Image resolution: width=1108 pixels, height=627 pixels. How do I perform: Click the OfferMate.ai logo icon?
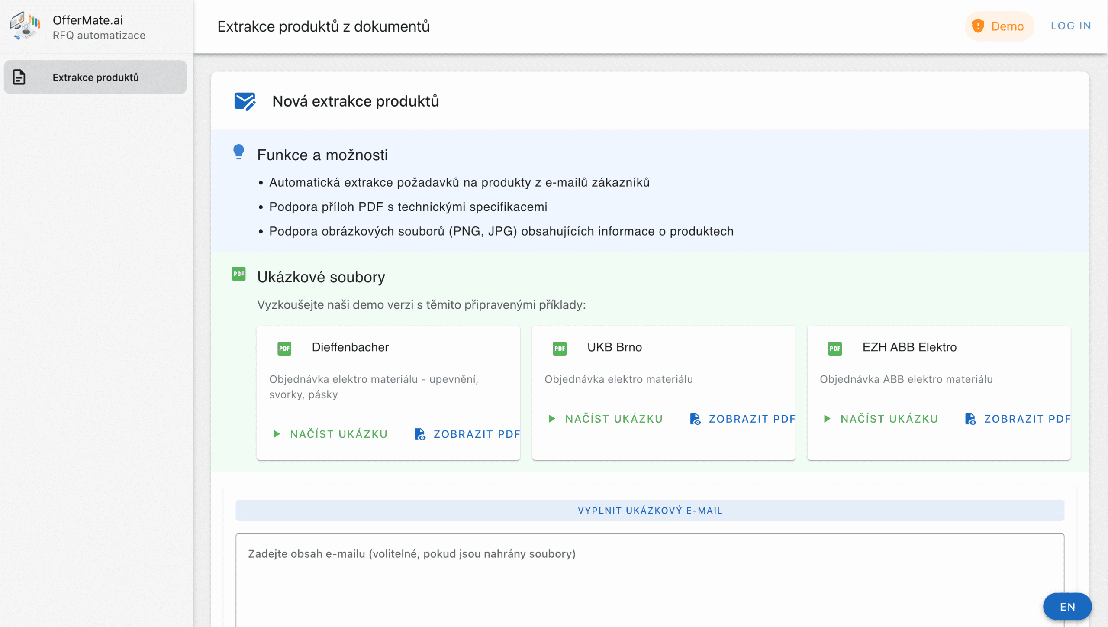(25, 26)
